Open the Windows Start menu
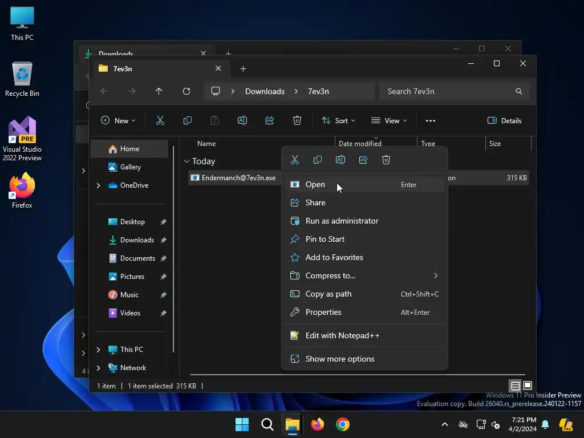Screen dimensions: 584x438 pyautogui.click(x=242, y=424)
